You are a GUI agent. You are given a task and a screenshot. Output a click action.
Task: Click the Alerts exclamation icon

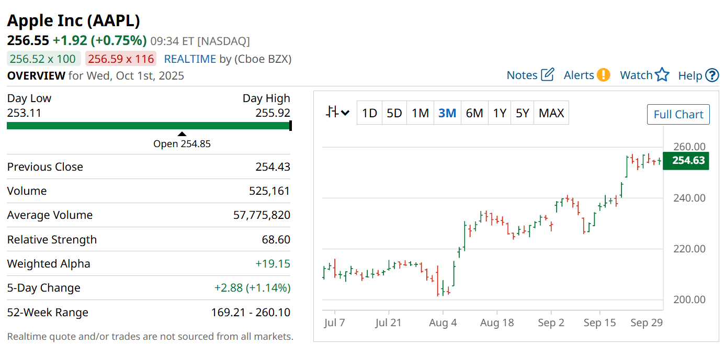[x=603, y=75]
